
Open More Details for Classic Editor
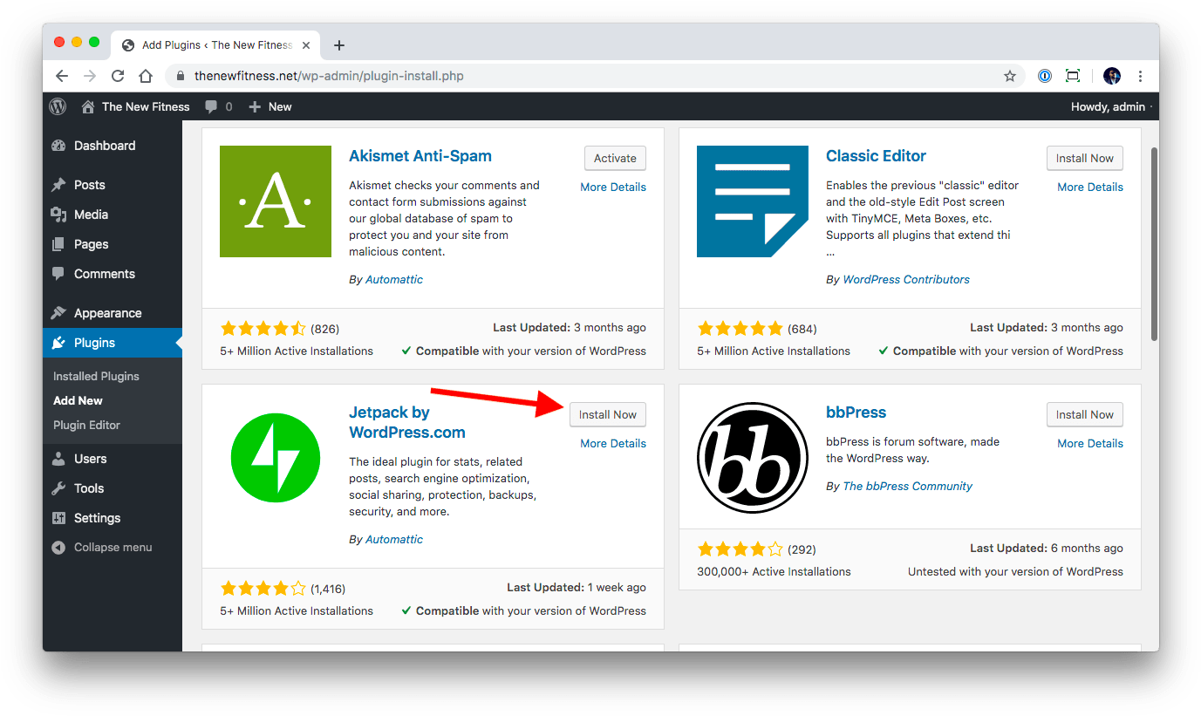tap(1090, 187)
